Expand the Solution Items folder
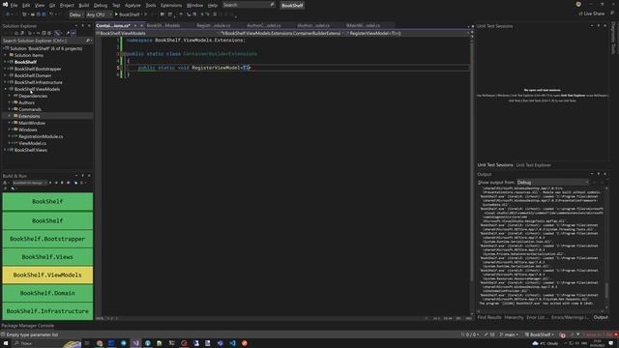This screenshot has height=348, width=619. tap(6, 55)
